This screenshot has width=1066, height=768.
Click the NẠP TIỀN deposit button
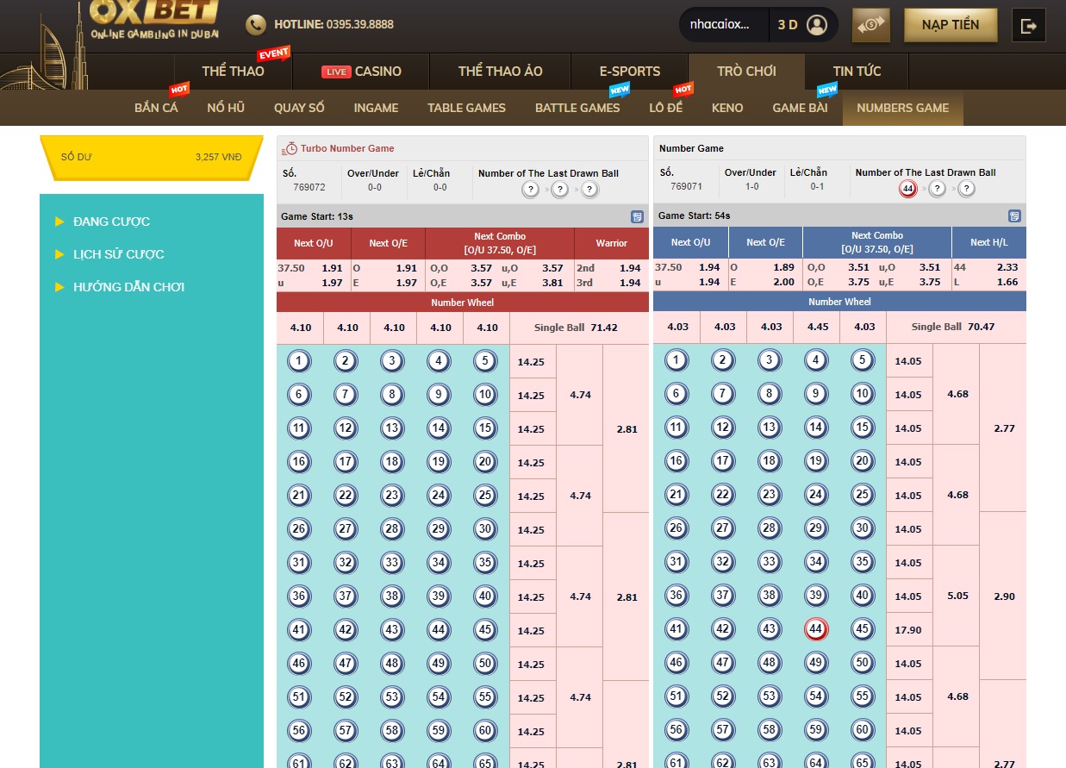coord(950,25)
